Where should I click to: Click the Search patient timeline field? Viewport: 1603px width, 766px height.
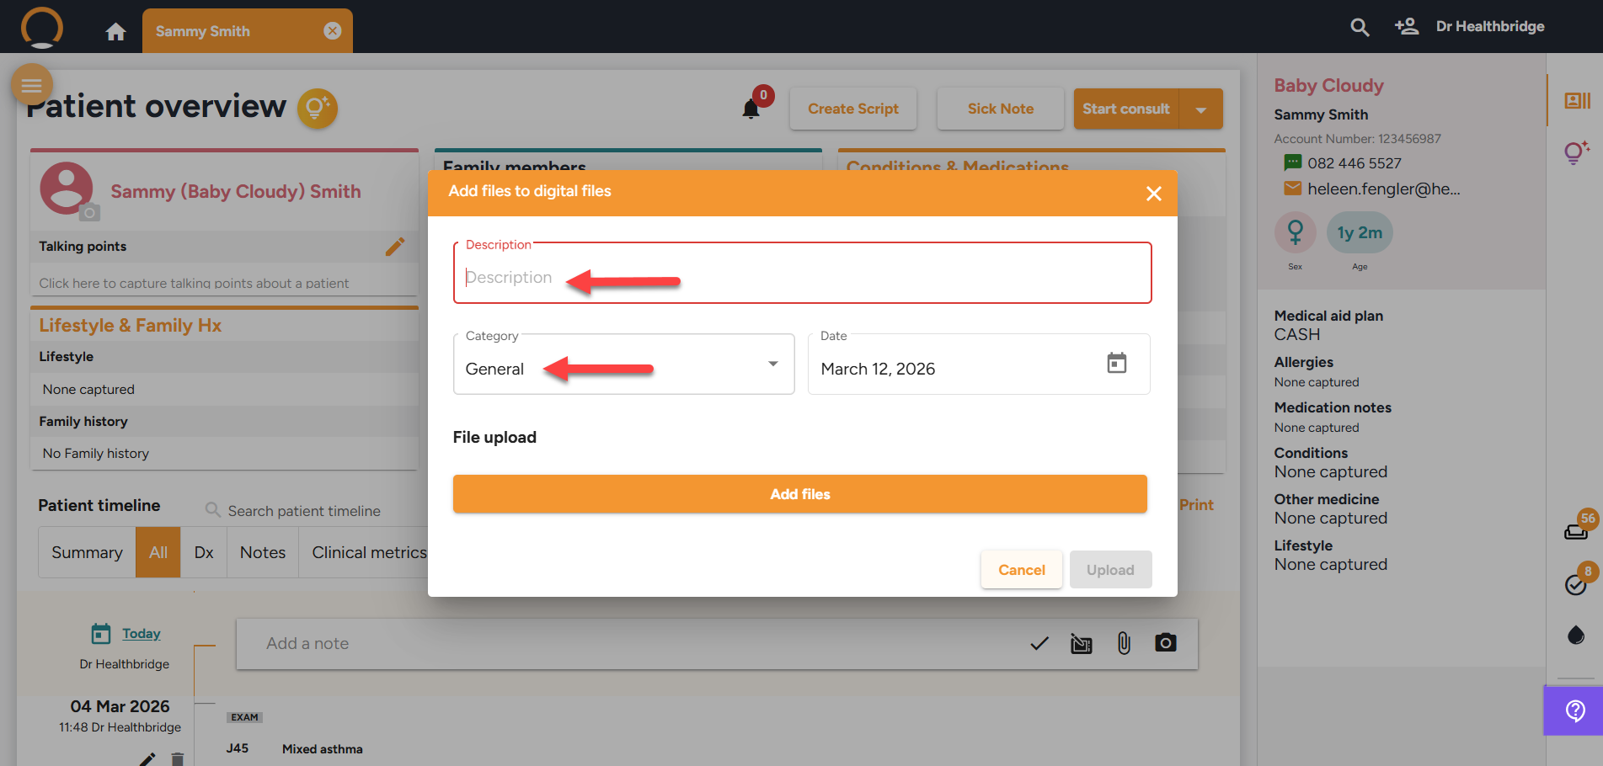pyautogui.click(x=304, y=511)
